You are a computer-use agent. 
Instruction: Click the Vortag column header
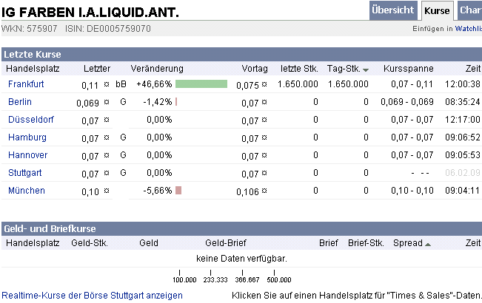(x=255, y=69)
